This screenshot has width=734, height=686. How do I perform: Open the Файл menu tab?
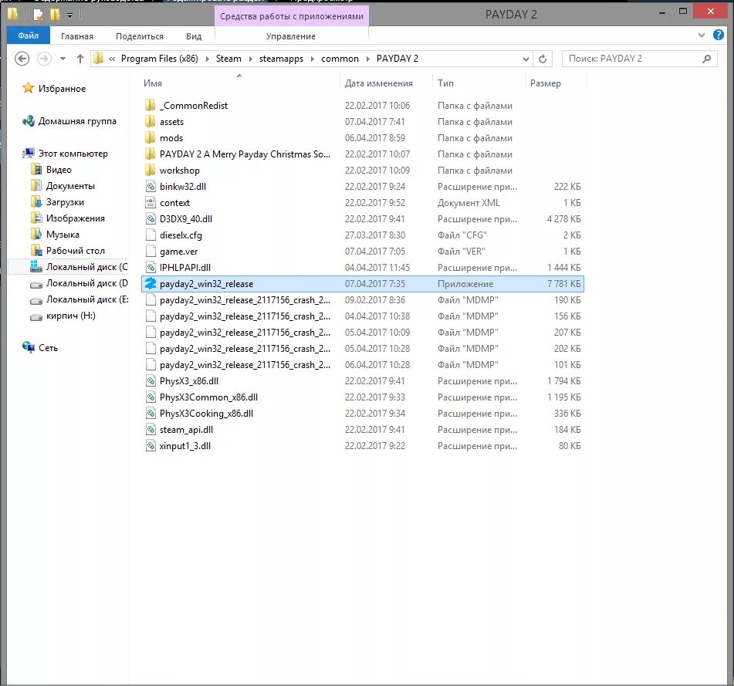coord(29,35)
